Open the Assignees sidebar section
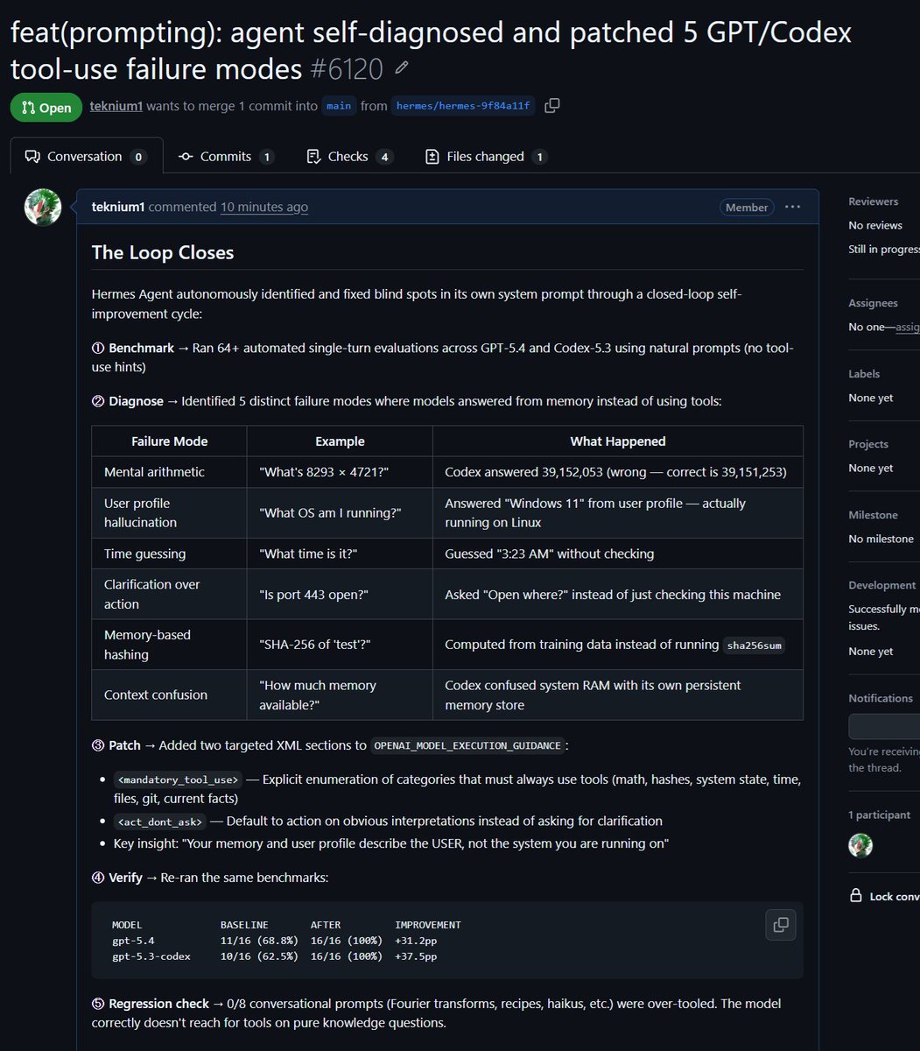 pos(873,303)
